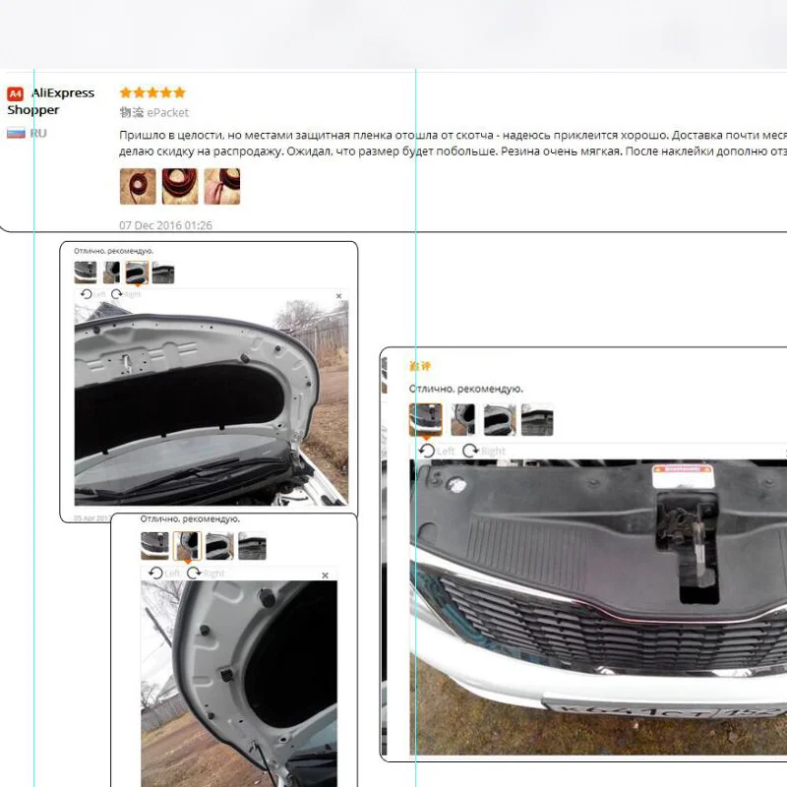787x787 pixels.
Task: Click the Russian review text paragraph
Action: [453, 143]
